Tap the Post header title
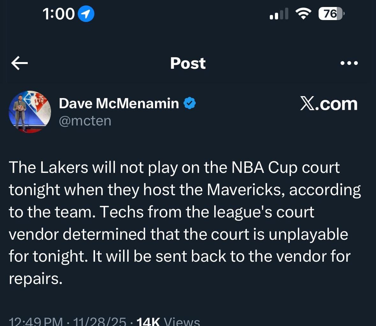This screenshot has width=376, height=326. (x=188, y=63)
